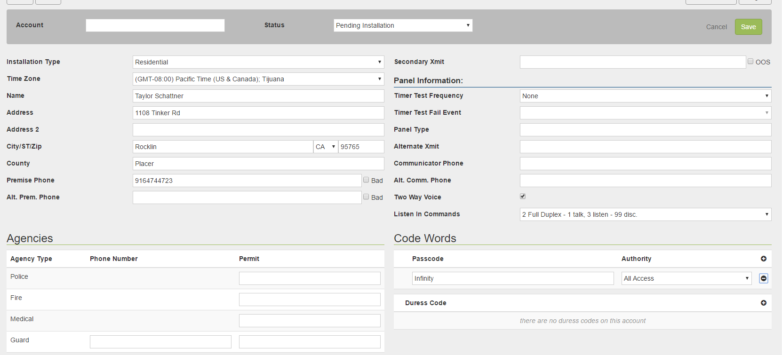782x355 pixels.
Task: Uncheck the Two Way Voice checkbox
Action: 523,196
